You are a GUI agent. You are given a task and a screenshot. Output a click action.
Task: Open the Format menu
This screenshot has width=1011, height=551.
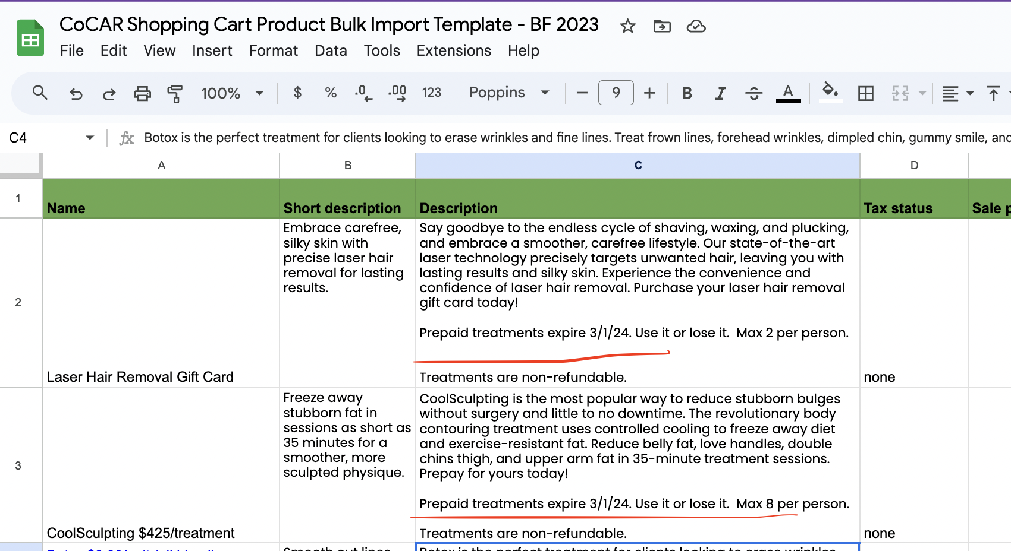pyautogui.click(x=274, y=50)
